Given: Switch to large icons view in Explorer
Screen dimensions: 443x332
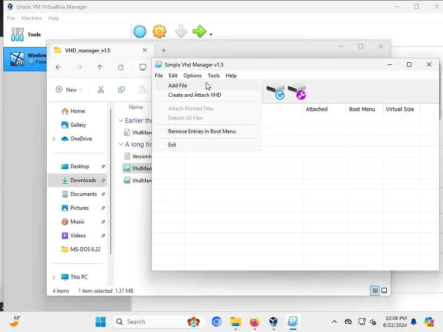Looking at the screenshot, I should tap(384, 290).
